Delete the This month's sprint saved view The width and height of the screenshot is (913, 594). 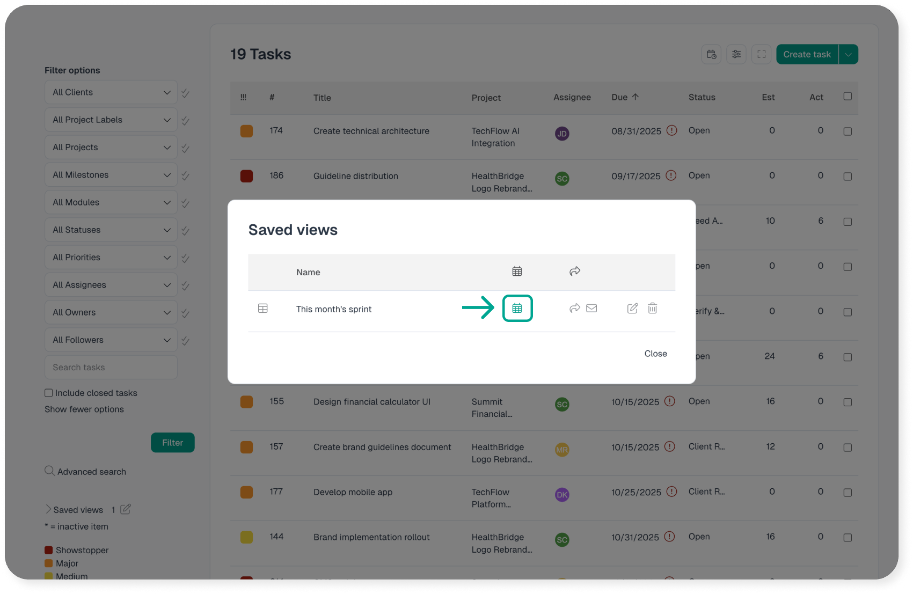[652, 309]
